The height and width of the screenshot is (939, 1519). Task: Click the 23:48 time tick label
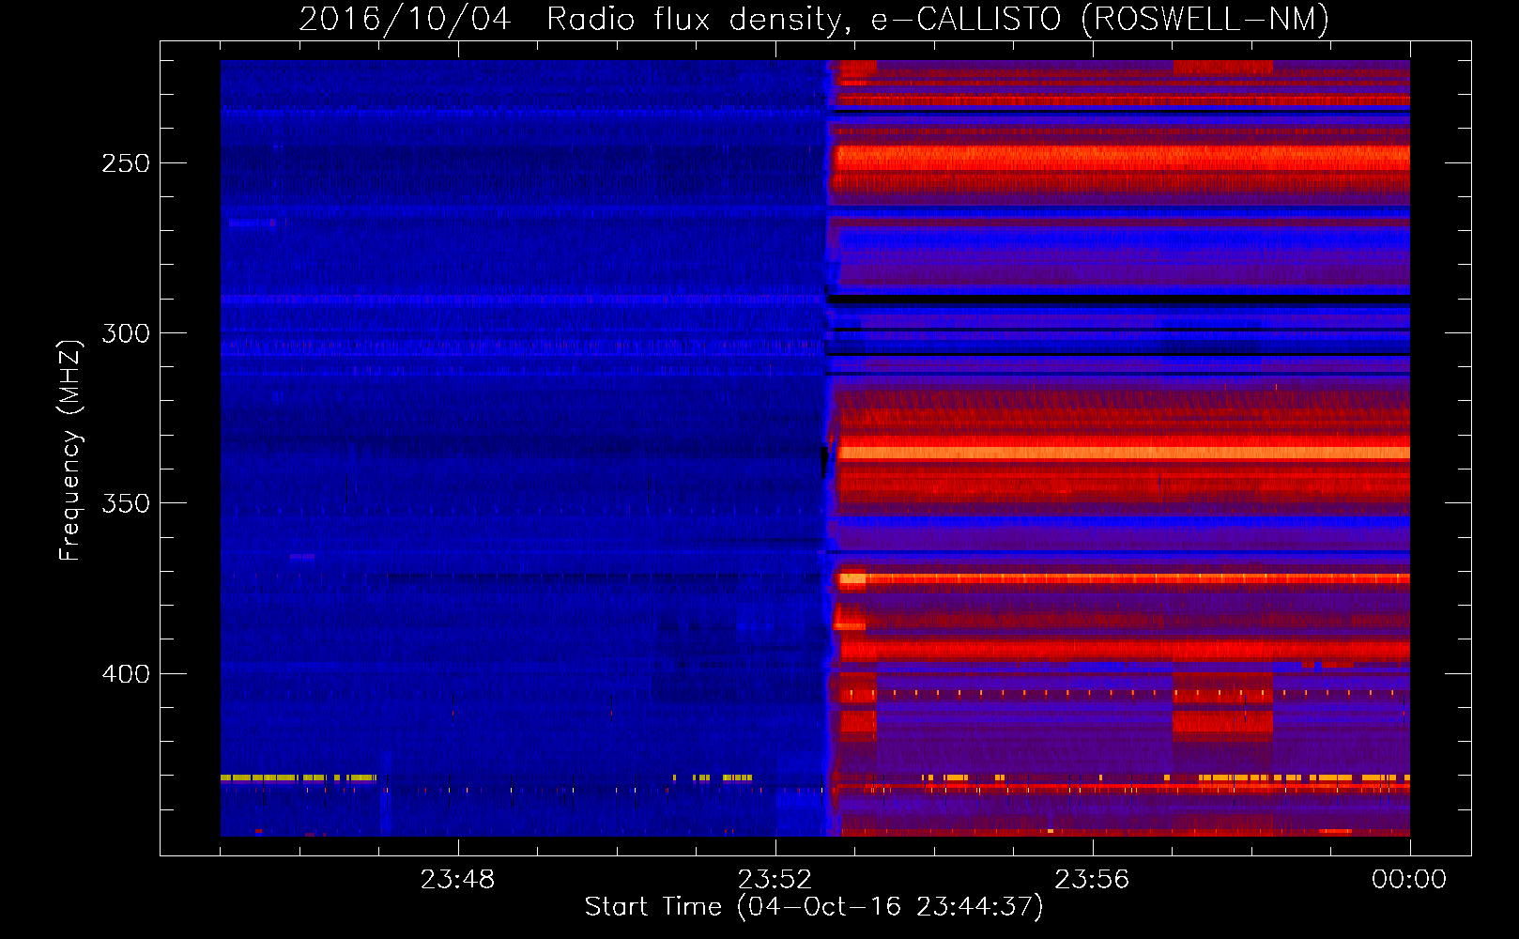(x=457, y=880)
